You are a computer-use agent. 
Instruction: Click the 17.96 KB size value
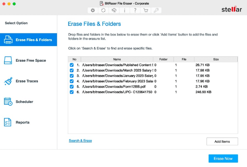click(203, 81)
